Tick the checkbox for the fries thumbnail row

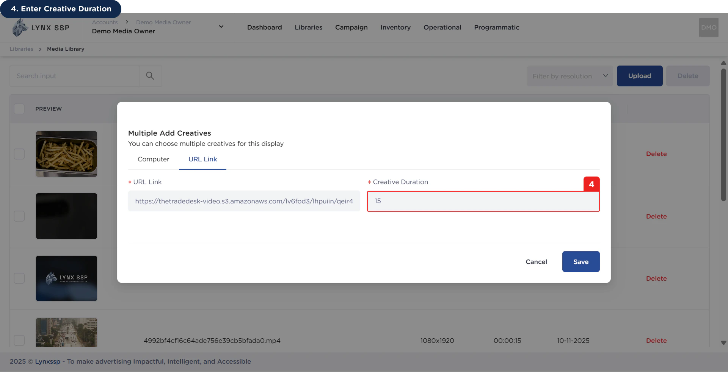point(19,154)
